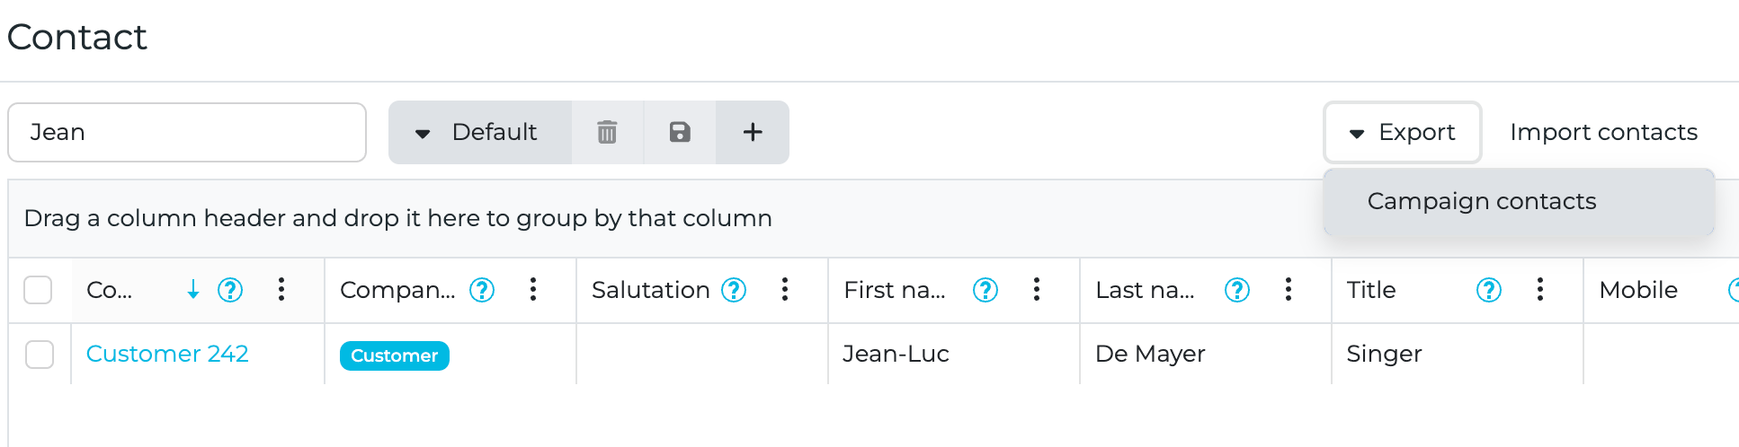The image size is (1739, 447).
Task: Open Title column three-dot menu
Action: (x=1540, y=289)
